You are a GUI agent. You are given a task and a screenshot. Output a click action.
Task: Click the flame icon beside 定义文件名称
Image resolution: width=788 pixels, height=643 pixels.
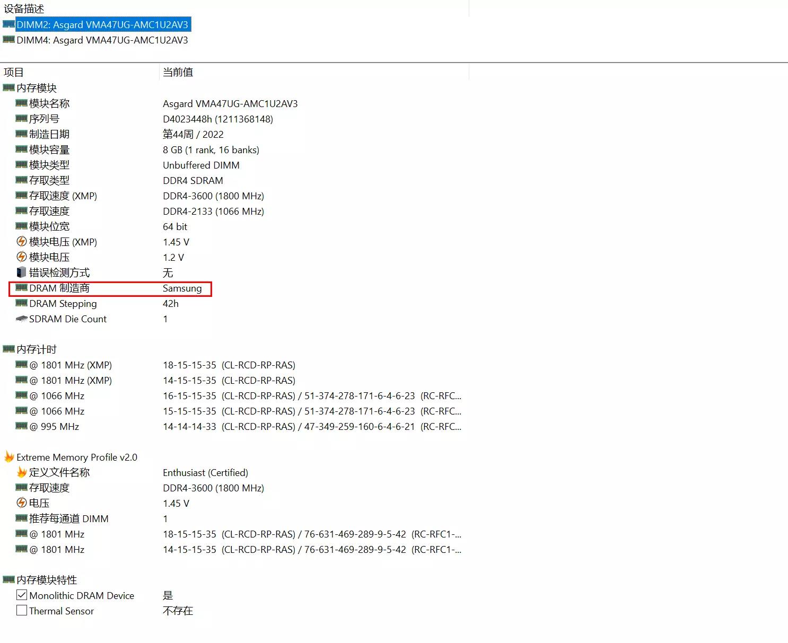(x=21, y=472)
